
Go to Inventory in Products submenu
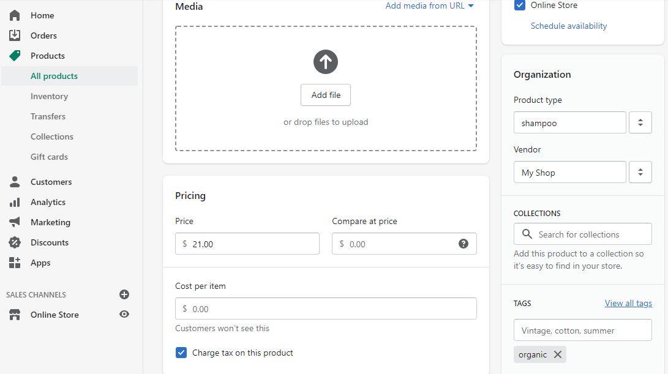(x=49, y=96)
